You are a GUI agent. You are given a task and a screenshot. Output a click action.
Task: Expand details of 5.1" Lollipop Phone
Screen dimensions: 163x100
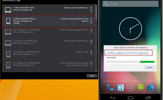(x=91, y=65)
